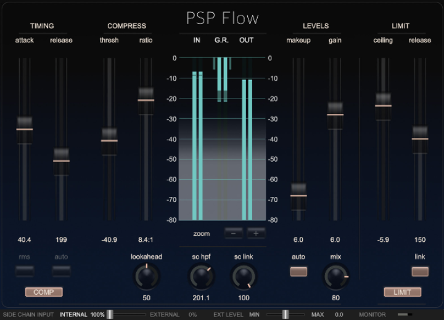Toggle the rms switch
This screenshot has width=444, height=320.
tap(25, 271)
